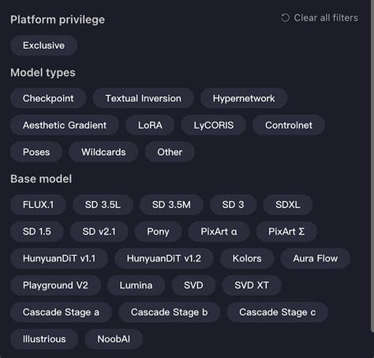374x358 pixels.
Task: Select the PixArt Σ base model
Action: coord(286,232)
